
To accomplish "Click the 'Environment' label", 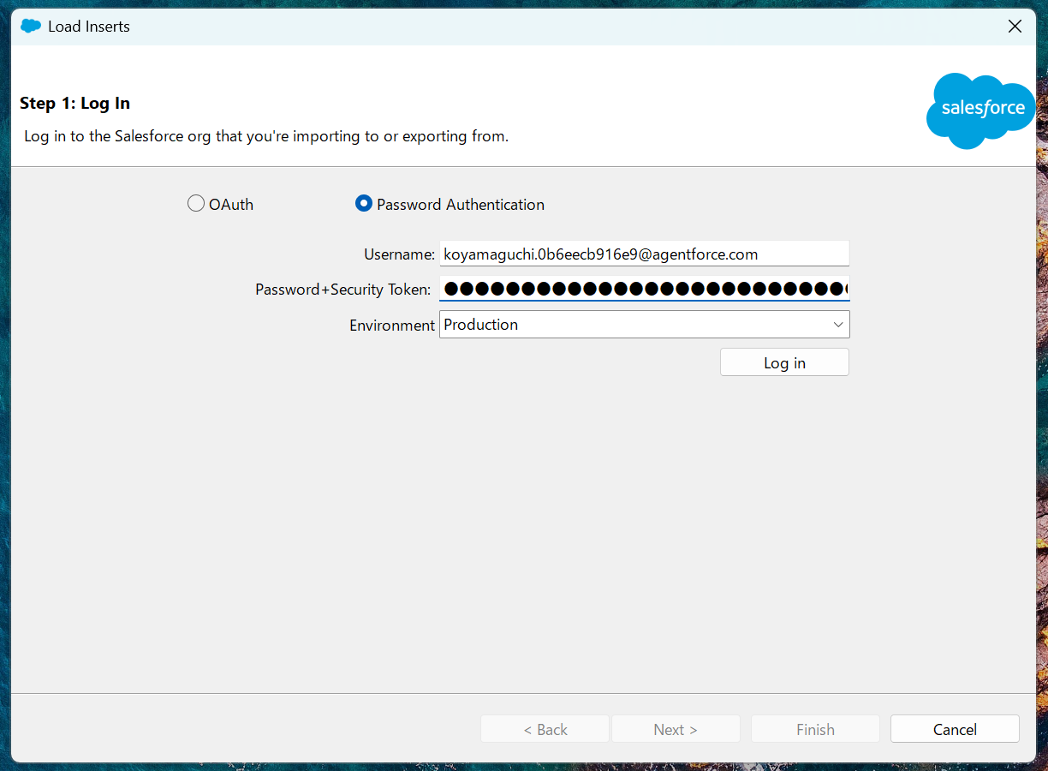I will click(x=392, y=326).
